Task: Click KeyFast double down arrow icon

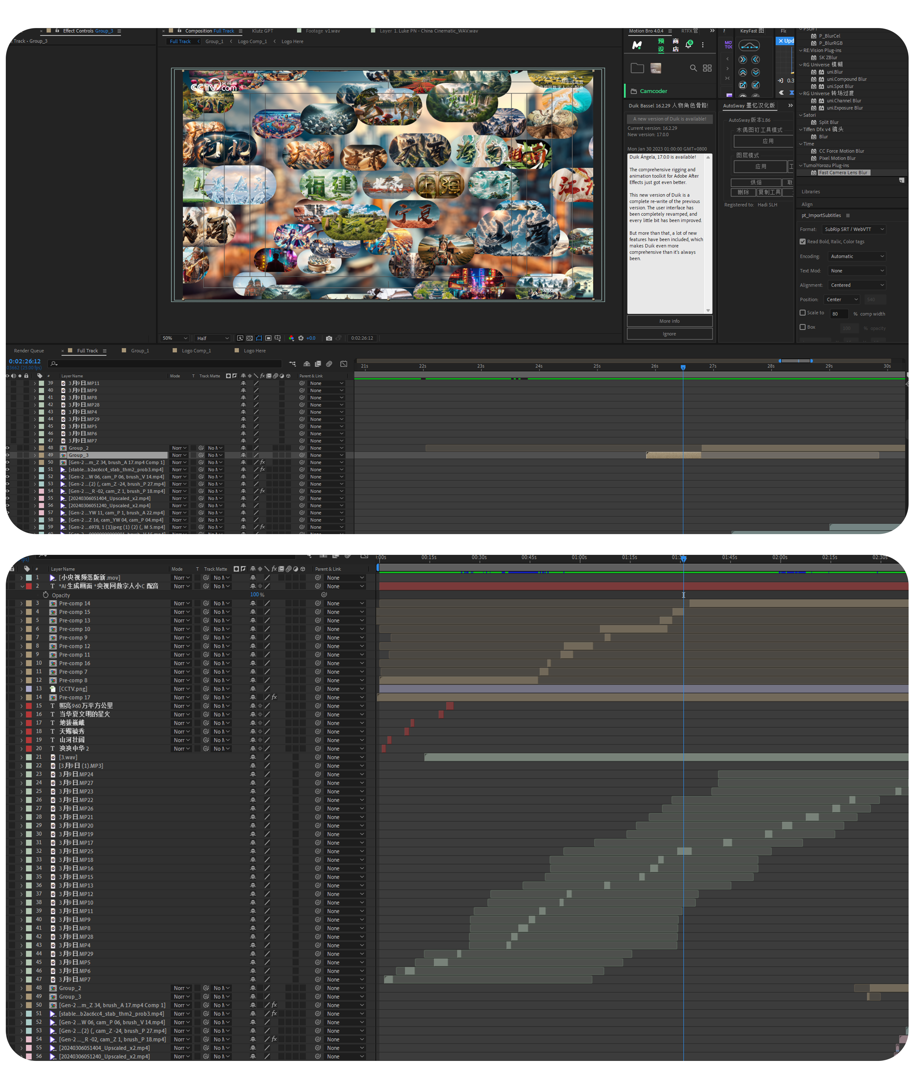Action: coord(756,72)
